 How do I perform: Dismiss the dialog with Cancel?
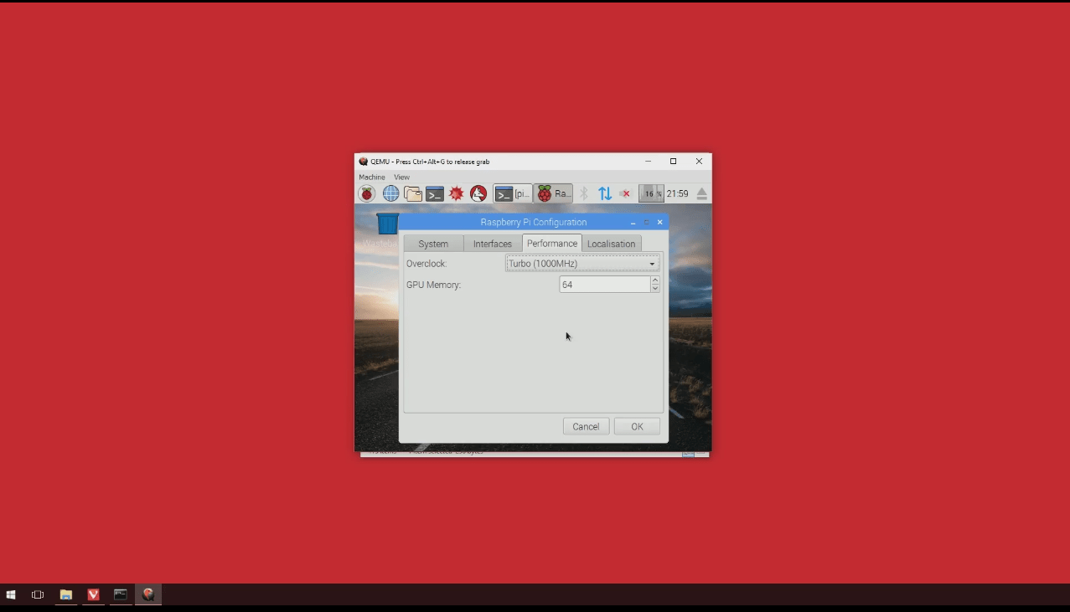[x=585, y=426]
